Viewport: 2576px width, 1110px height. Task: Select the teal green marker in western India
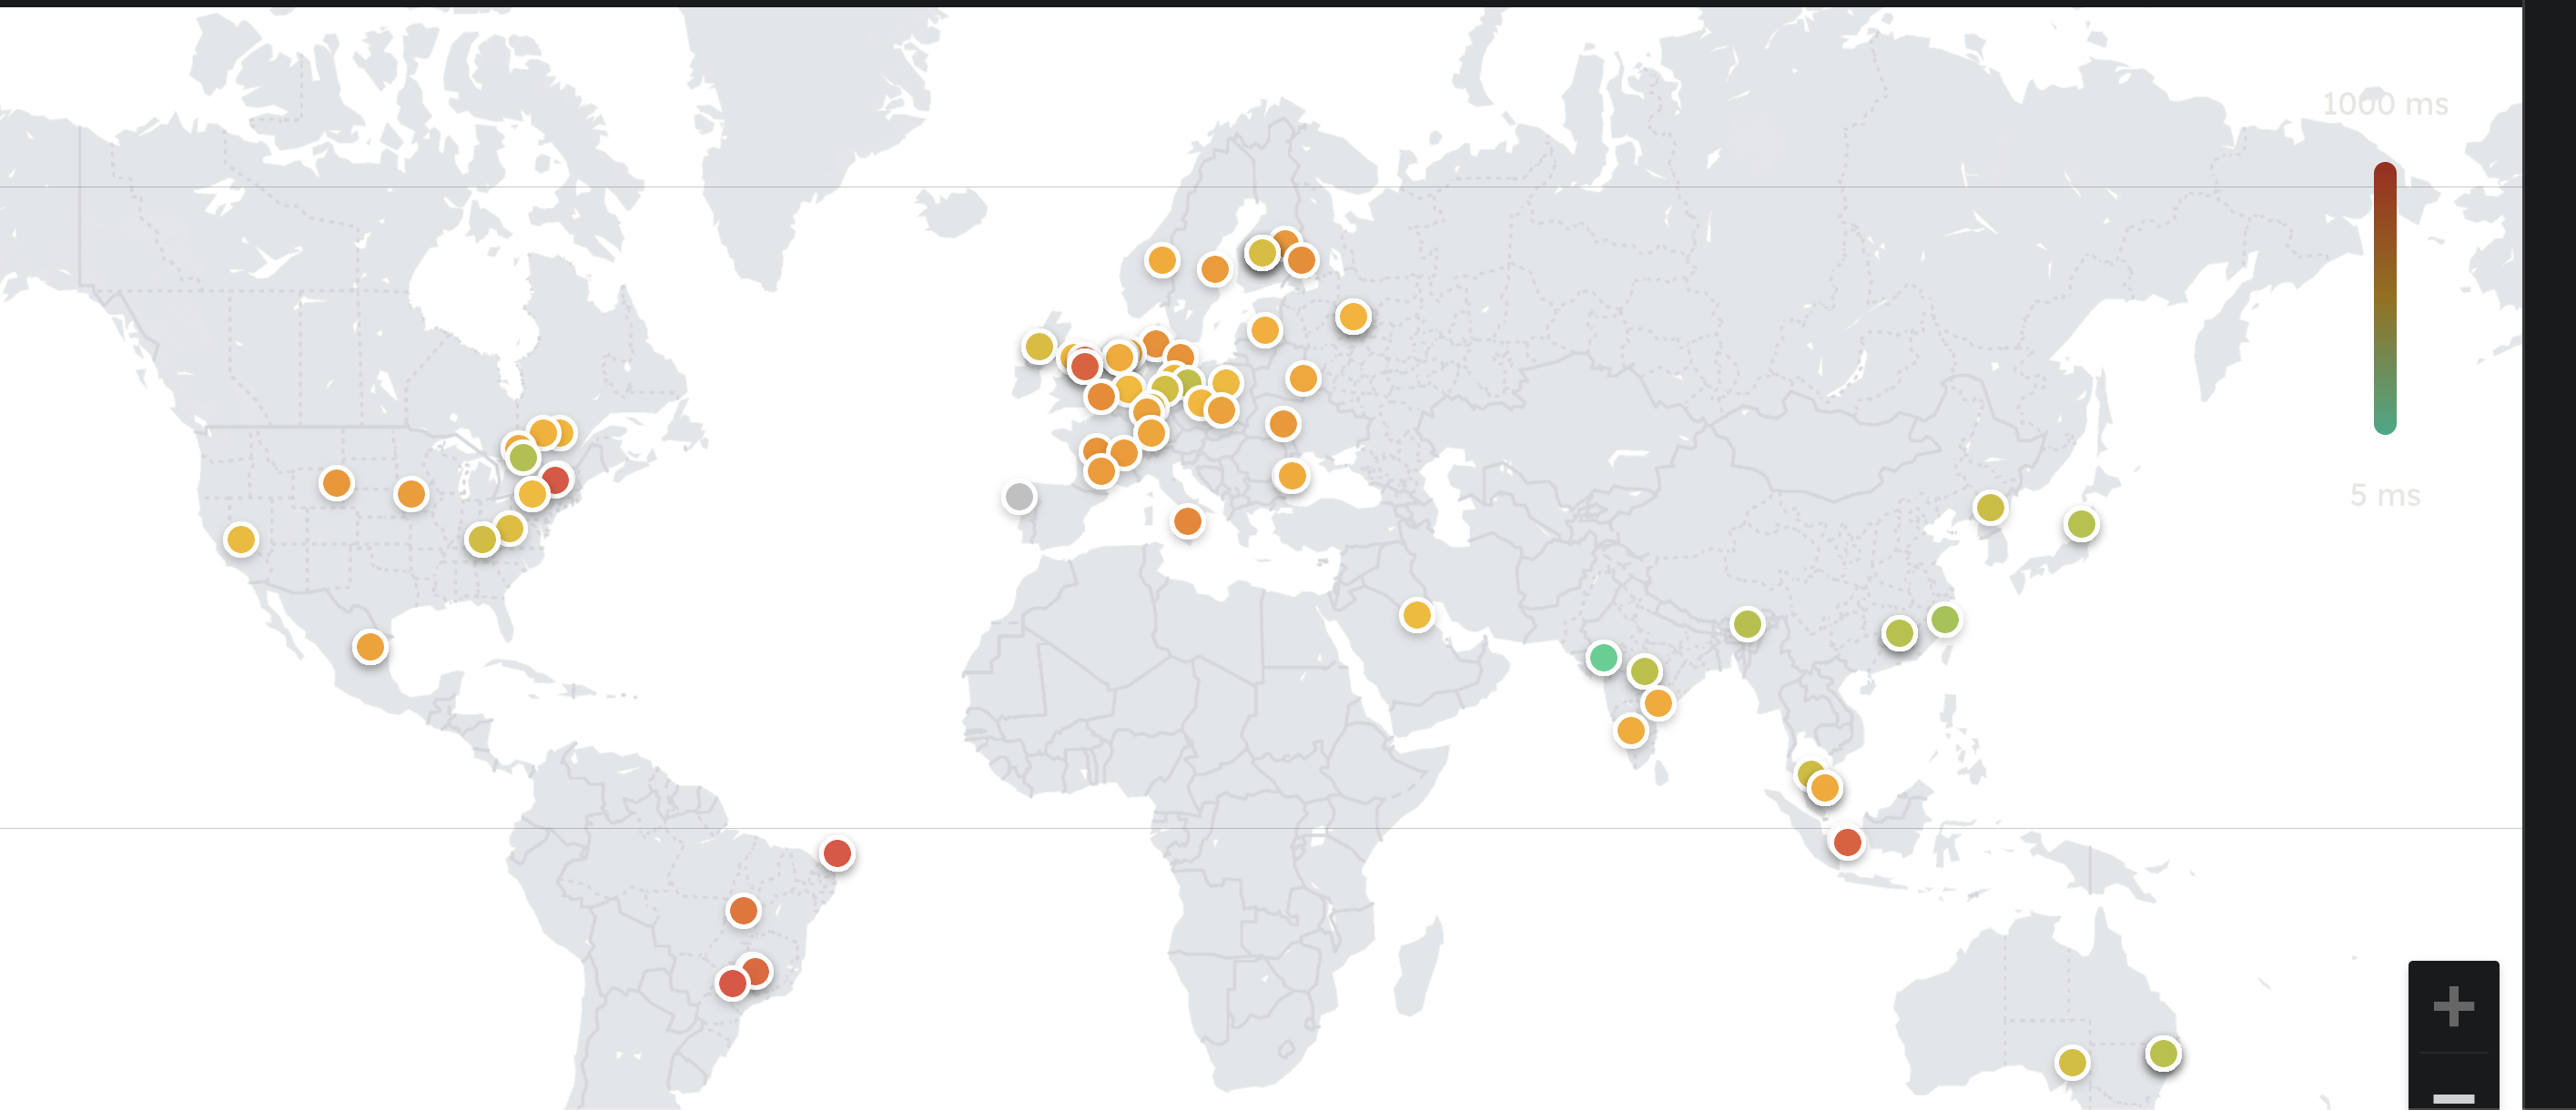1603,658
